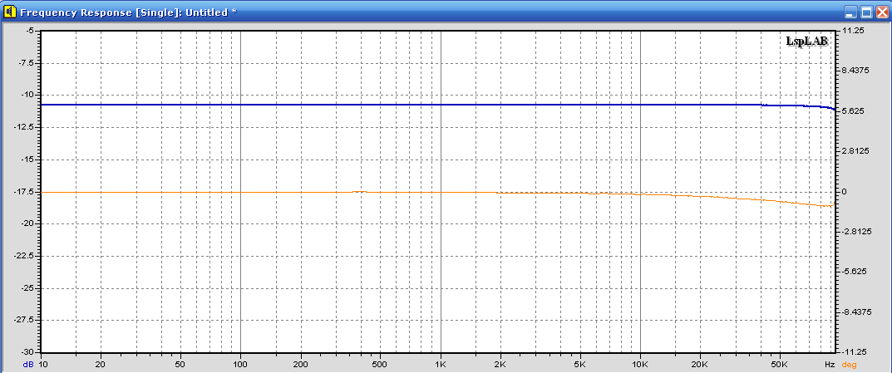The height and width of the screenshot is (373, 892).
Task: Click the '-27.5' dB axis label
Action: tap(25, 321)
